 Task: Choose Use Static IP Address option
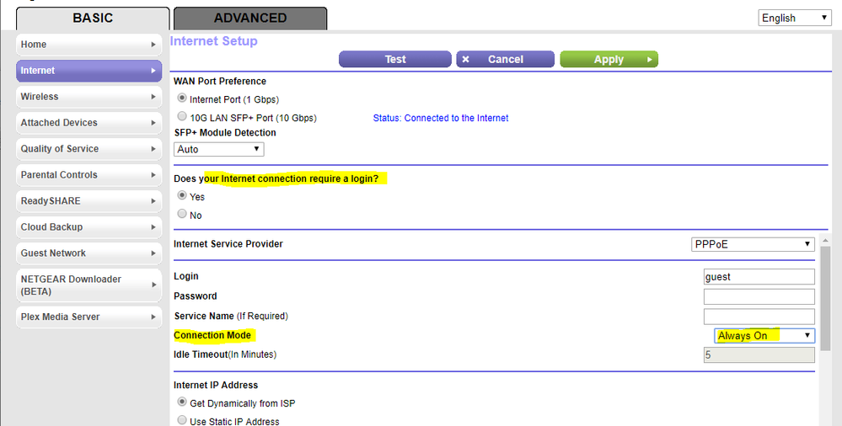[182, 421]
